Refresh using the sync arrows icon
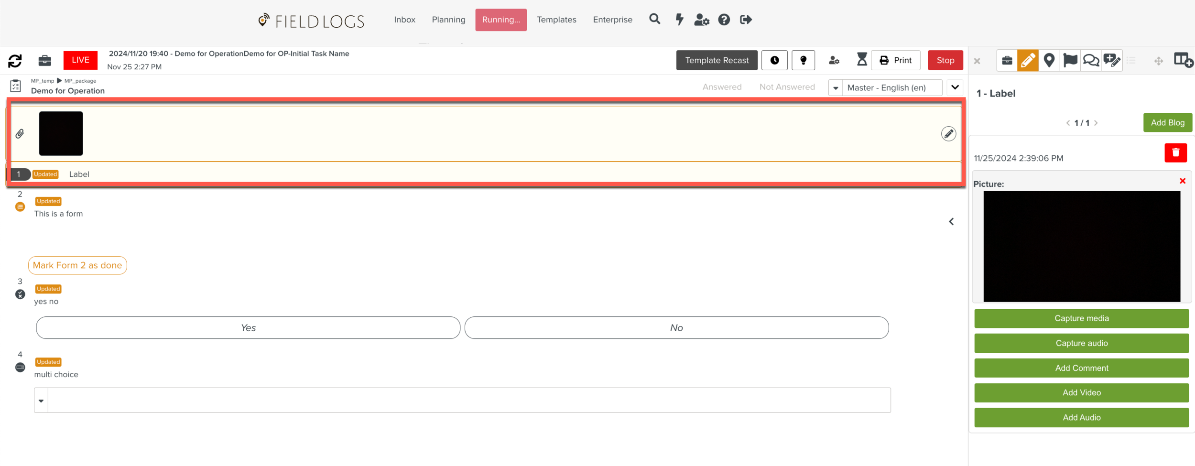 tap(15, 60)
